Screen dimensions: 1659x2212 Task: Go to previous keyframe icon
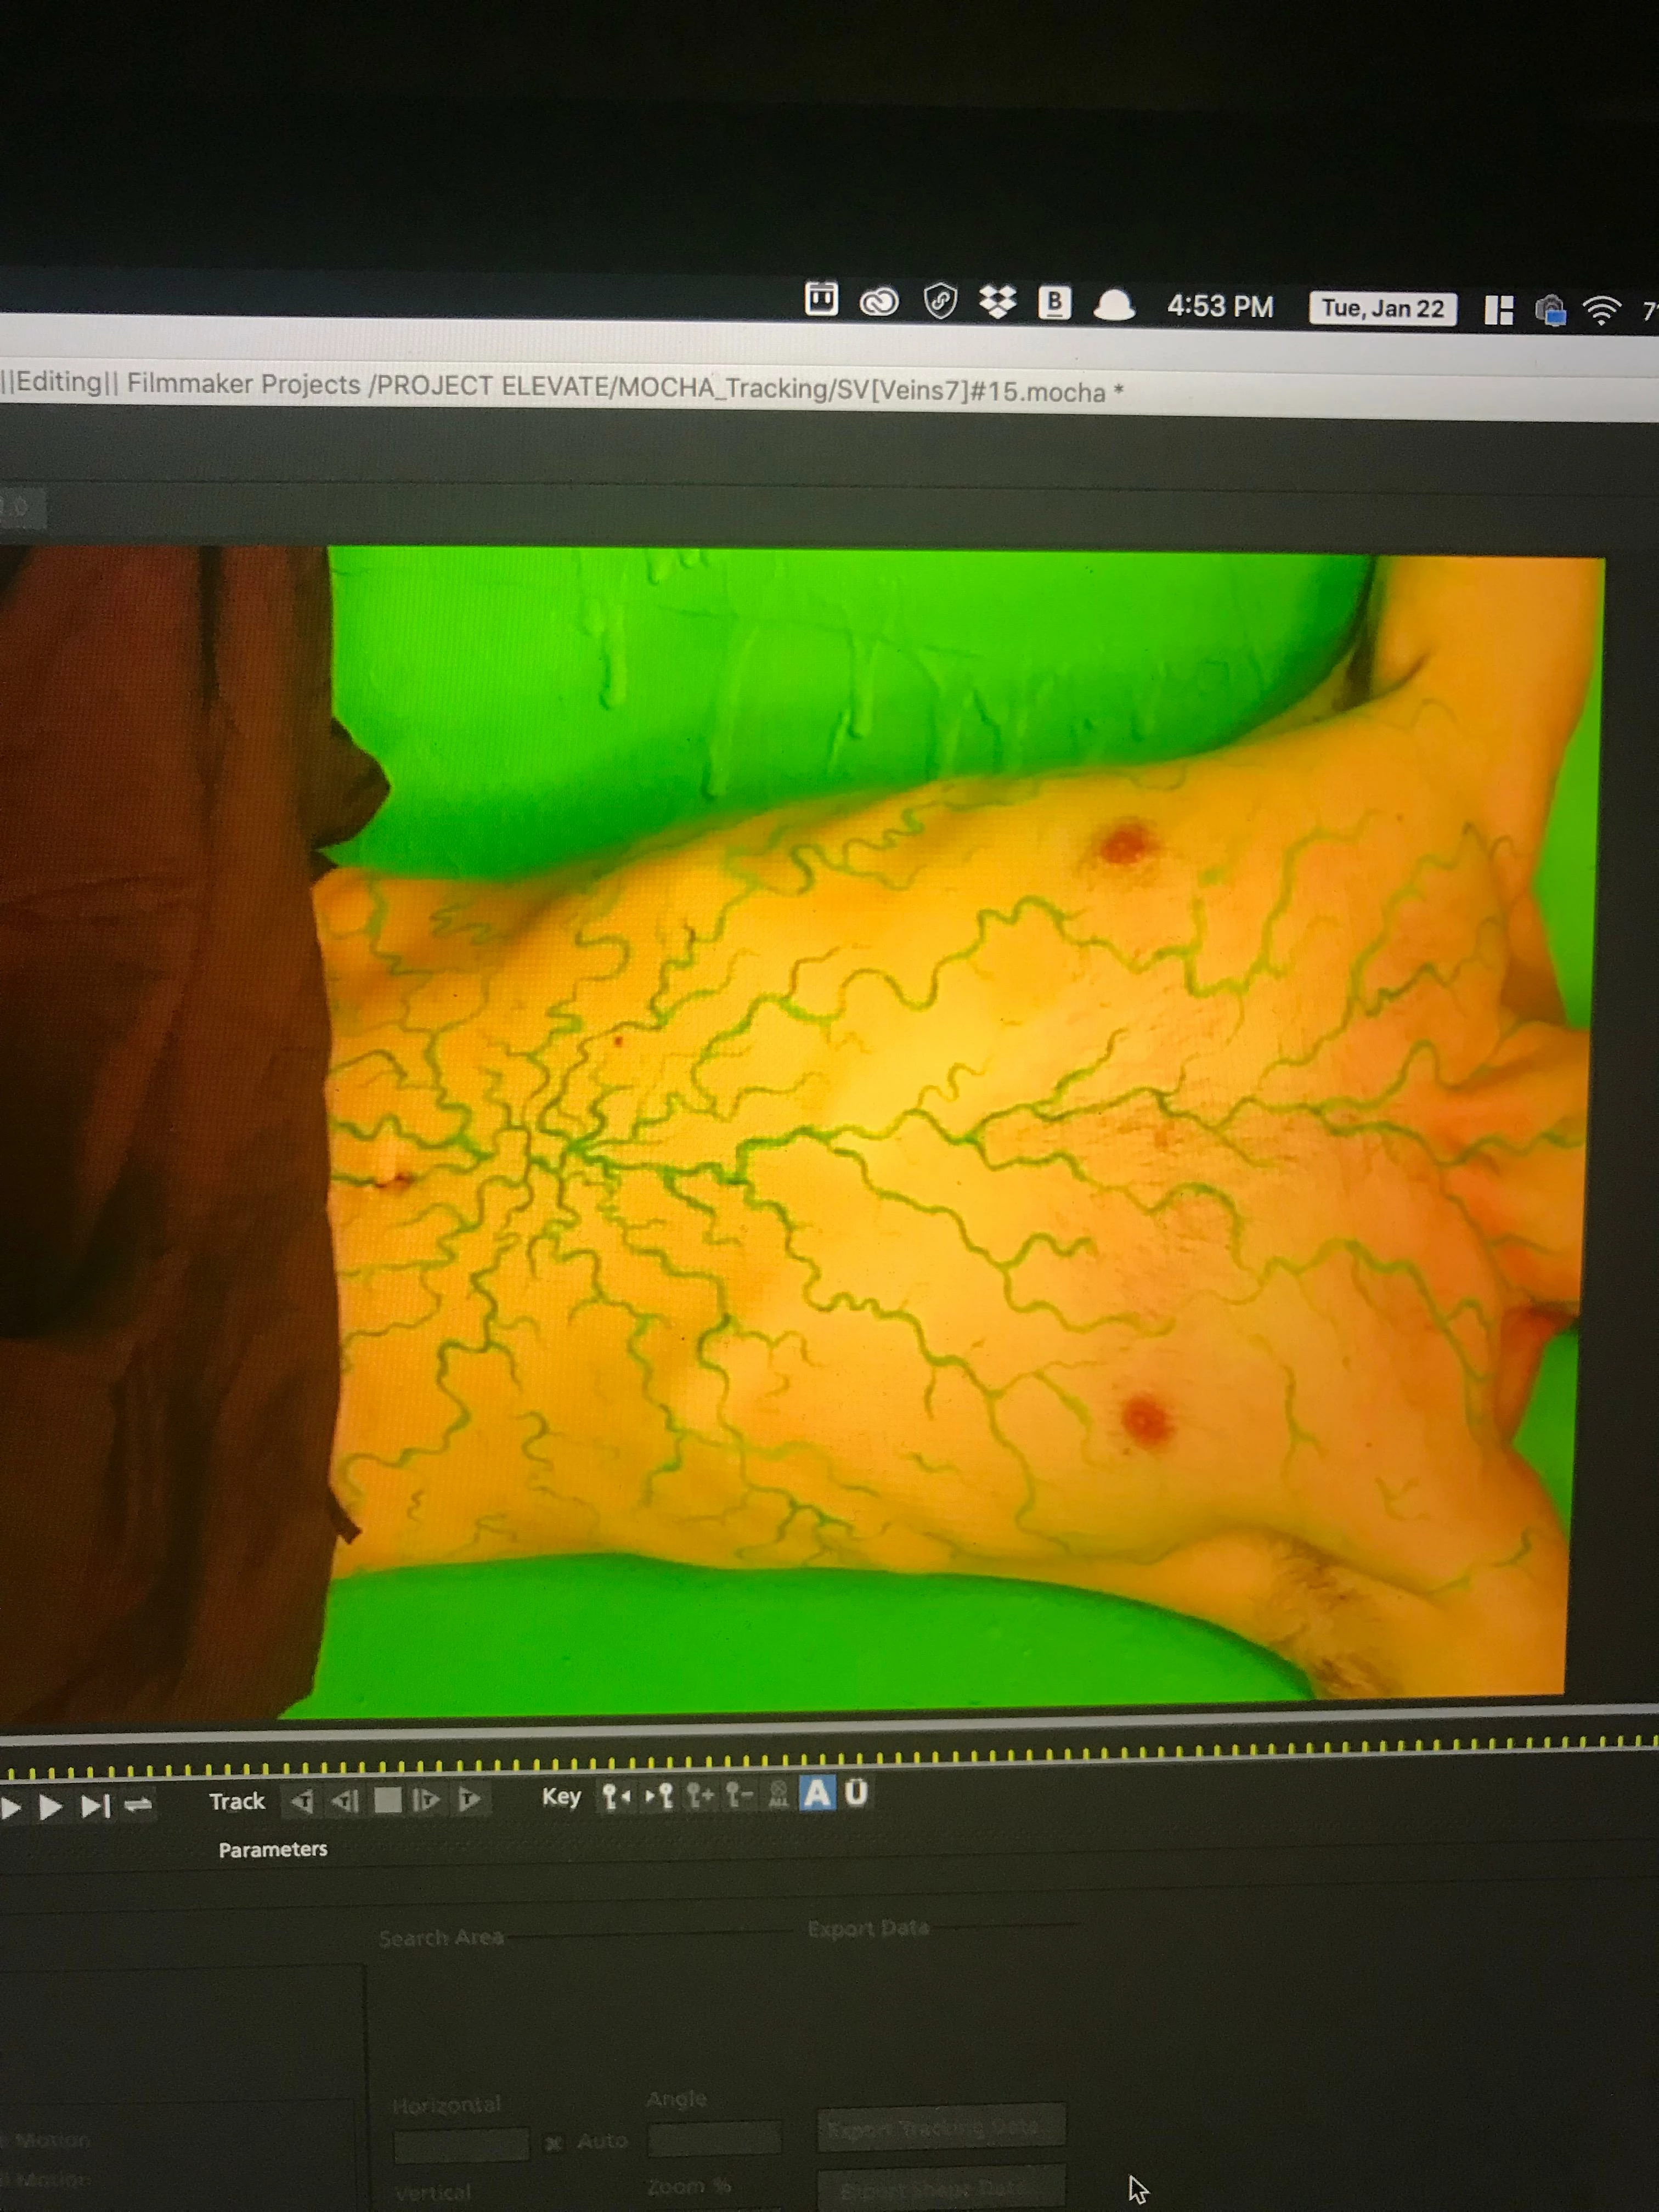(x=616, y=1797)
